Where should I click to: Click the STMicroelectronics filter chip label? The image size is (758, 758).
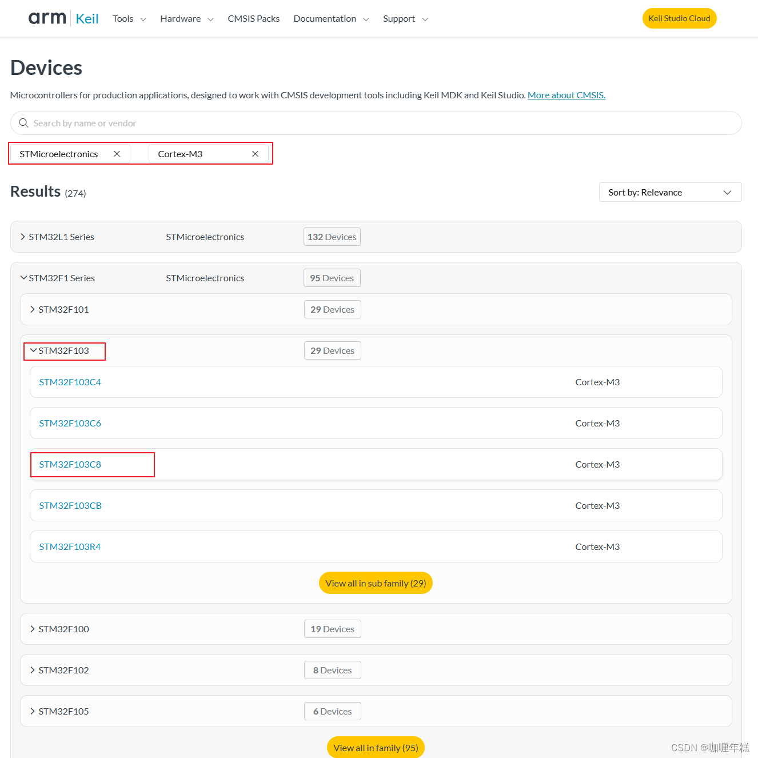click(x=59, y=154)
